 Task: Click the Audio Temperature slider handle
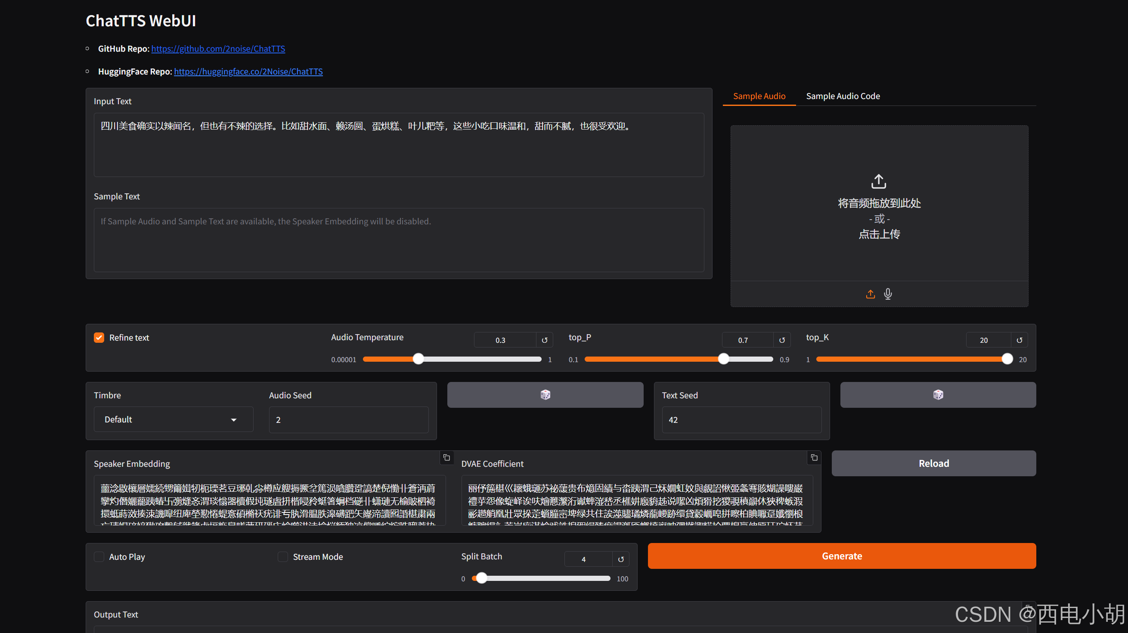(418, 359)
